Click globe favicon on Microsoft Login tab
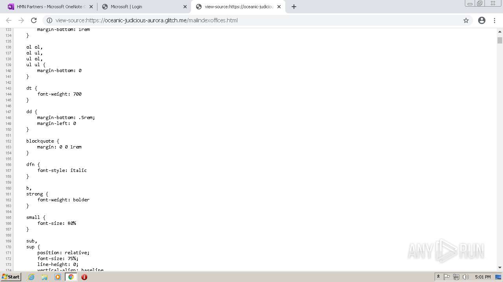Image resolution: width=503 pixels, height=282 pixels. (x=105, y=7)
